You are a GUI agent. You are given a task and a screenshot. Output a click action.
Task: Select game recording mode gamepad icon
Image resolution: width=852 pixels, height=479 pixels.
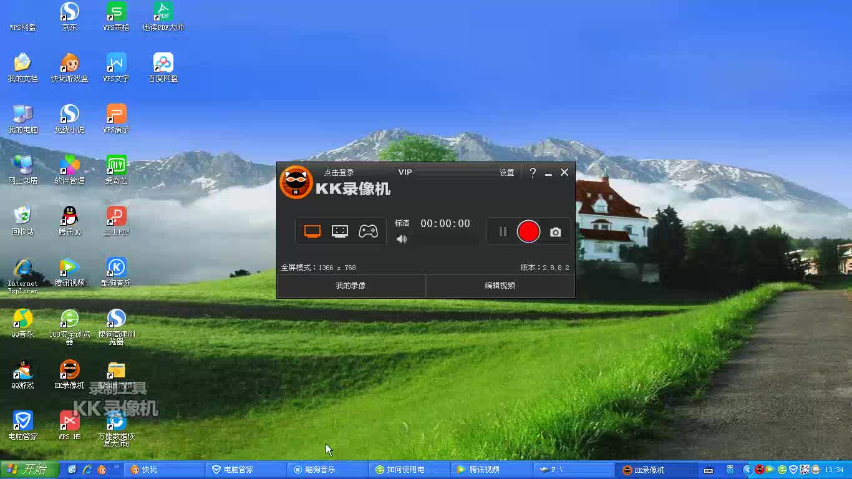(x=368, y=231)
